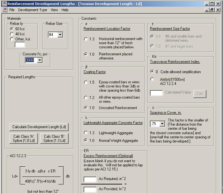Click the Reinforcement Size Factor heading
Image resolution: width=223 pixels, height=194 pixels.
click(x=170, y=29)
